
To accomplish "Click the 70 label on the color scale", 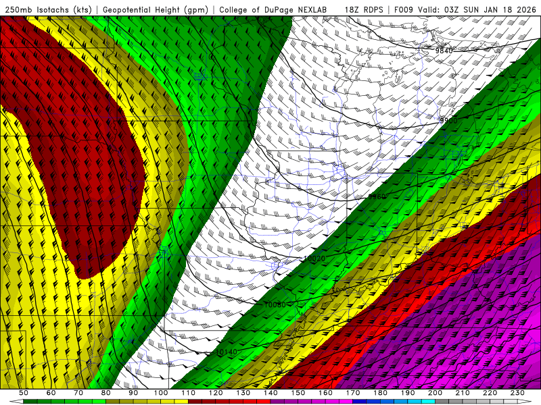I will (78, 393).
